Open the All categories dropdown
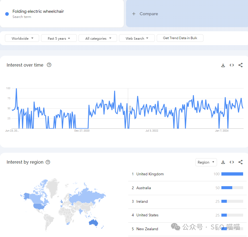The width and height of the screenshot is (248, 237). [x=98, y=38]
